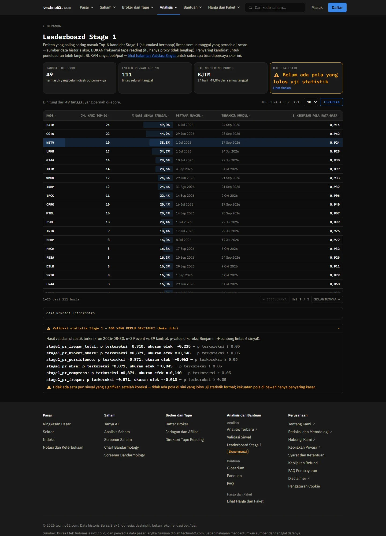Open the Harga dan Paket menu
This screenshot has width=386, height=536.
pos(224,7)
